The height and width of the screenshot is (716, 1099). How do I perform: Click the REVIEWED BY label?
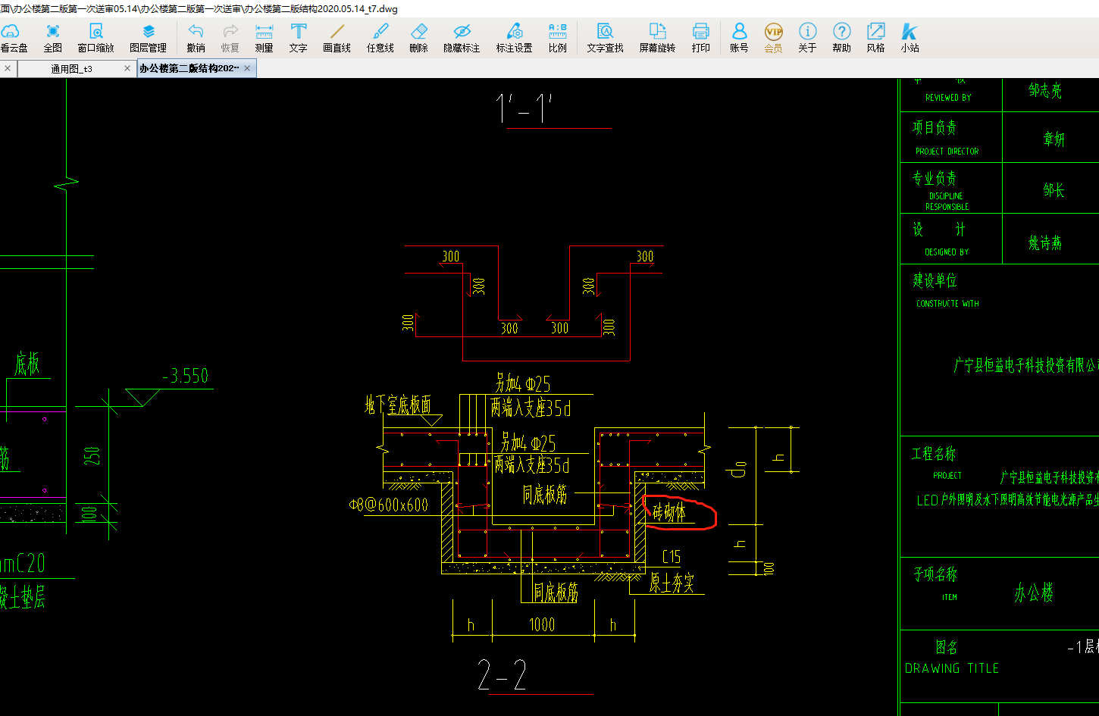(948, 98)
